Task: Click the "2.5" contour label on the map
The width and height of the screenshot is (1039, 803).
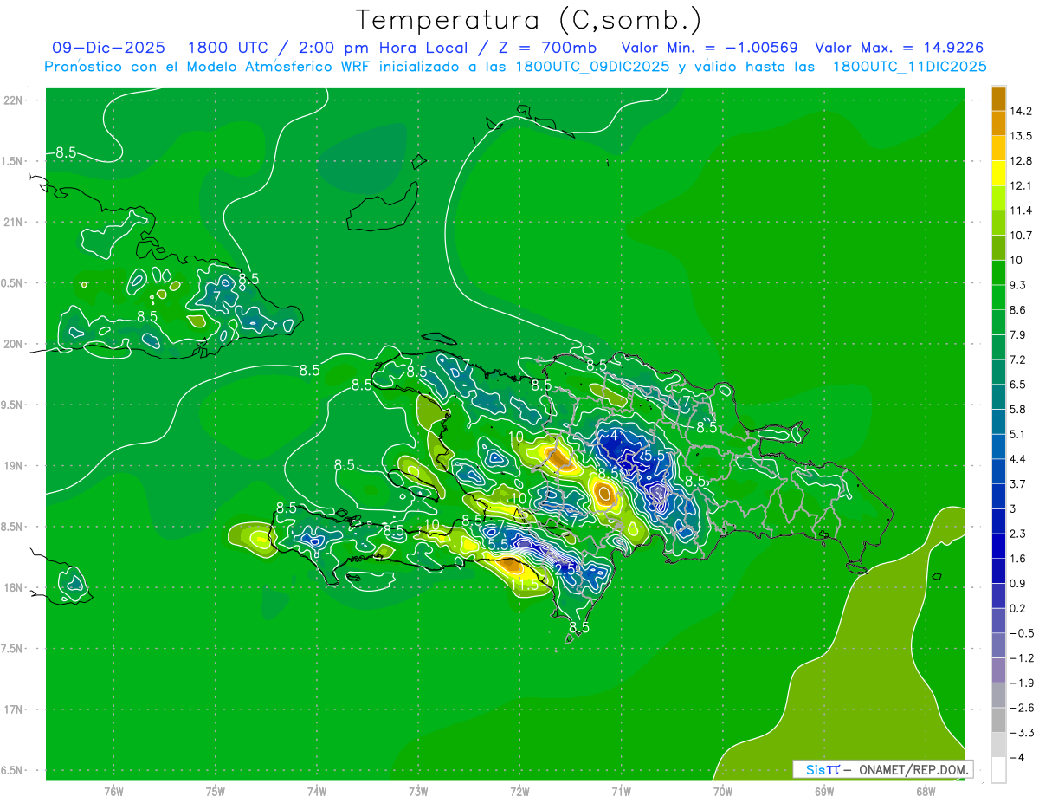Action: [x=565, y=569]
